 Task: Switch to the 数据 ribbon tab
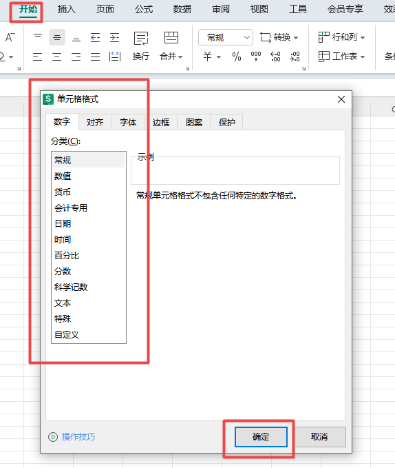[182, 10]
